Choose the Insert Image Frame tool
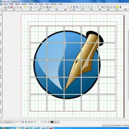Screen dimensions: 129x129 click(x=47, y=7)
